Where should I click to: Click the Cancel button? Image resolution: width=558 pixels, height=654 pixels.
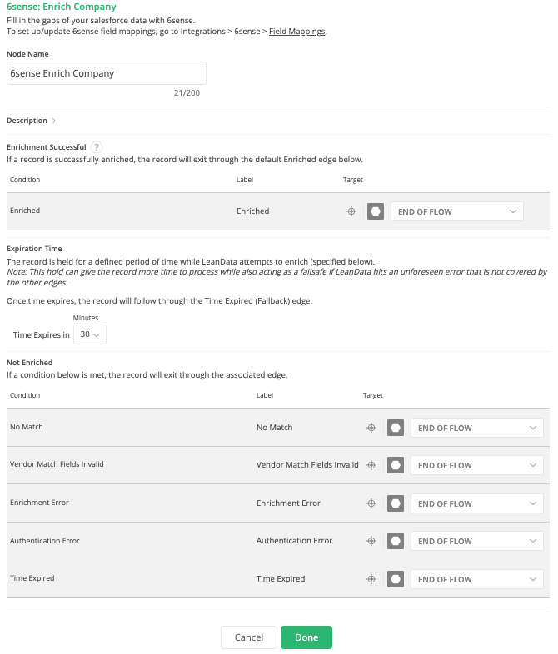pos(249,637)
